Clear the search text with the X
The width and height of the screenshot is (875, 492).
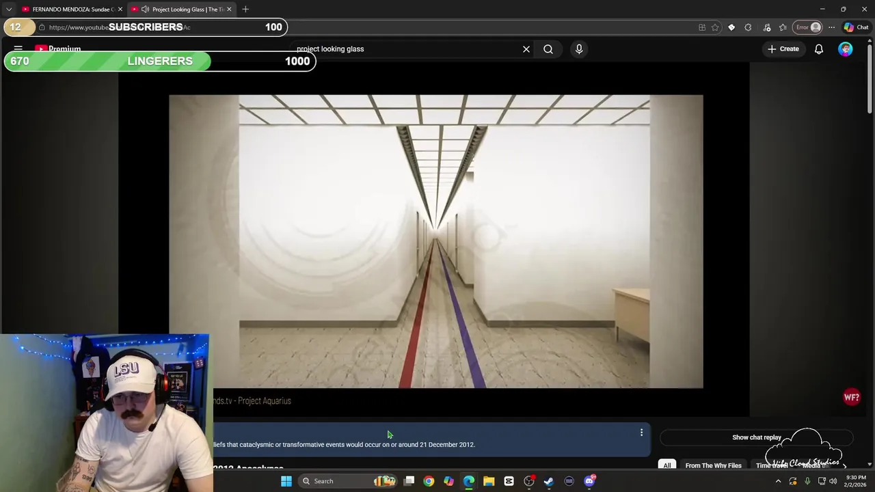coord(526,49)
